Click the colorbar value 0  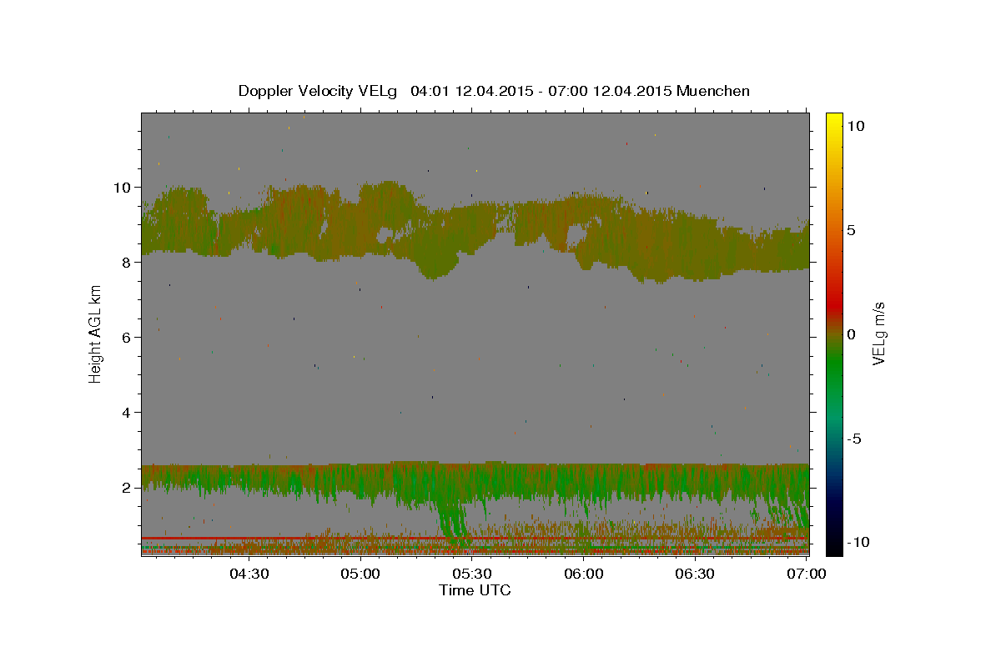coord(852,334)
